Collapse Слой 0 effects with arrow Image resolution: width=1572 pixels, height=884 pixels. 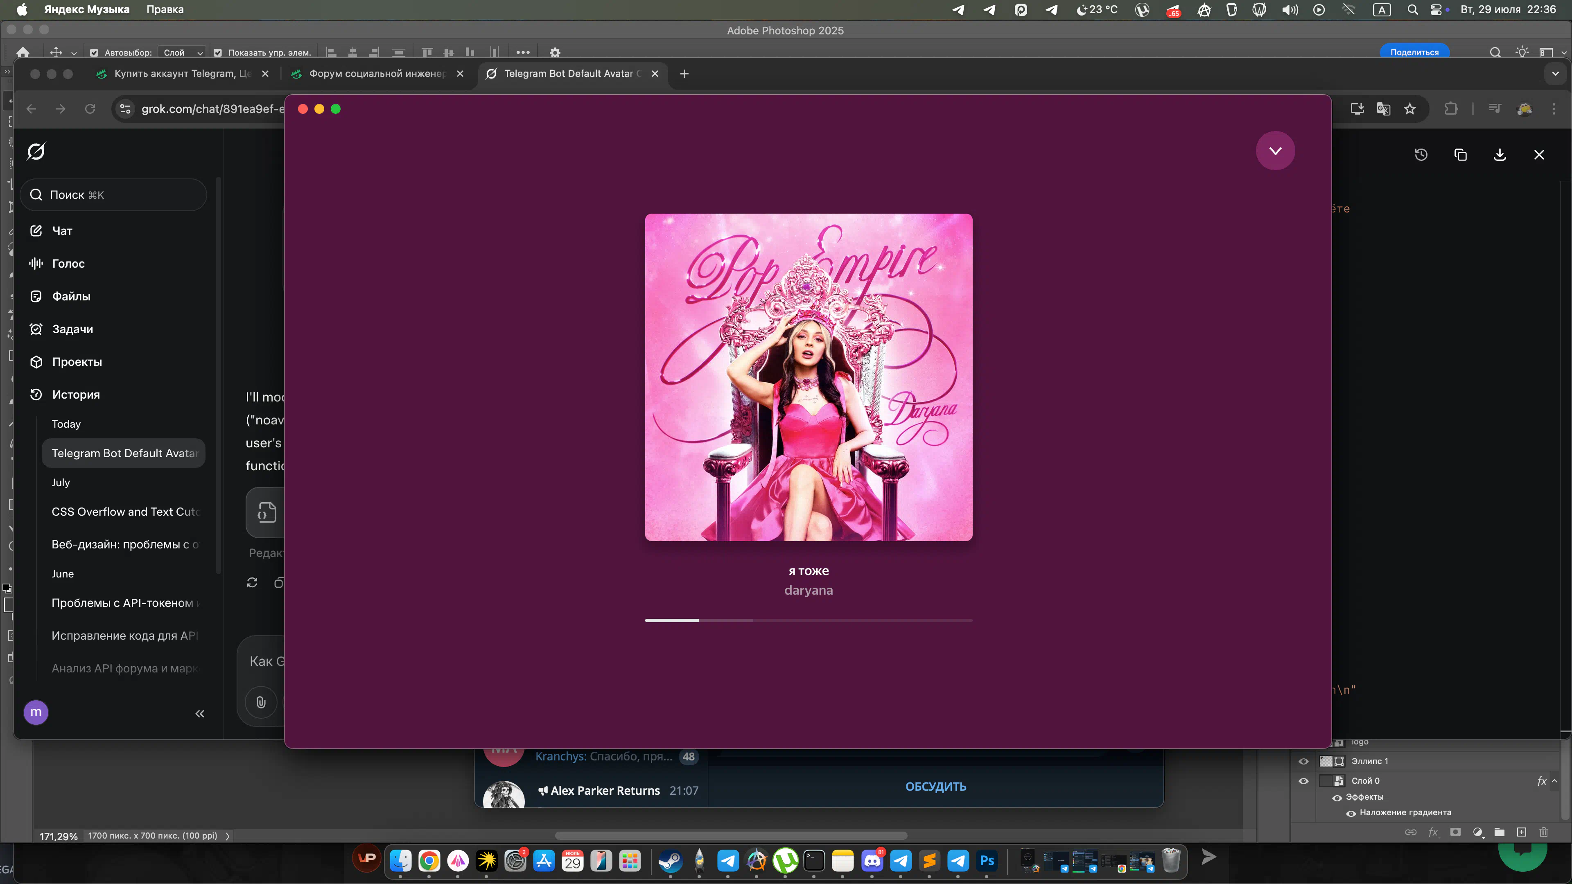tap(1554, 781)
